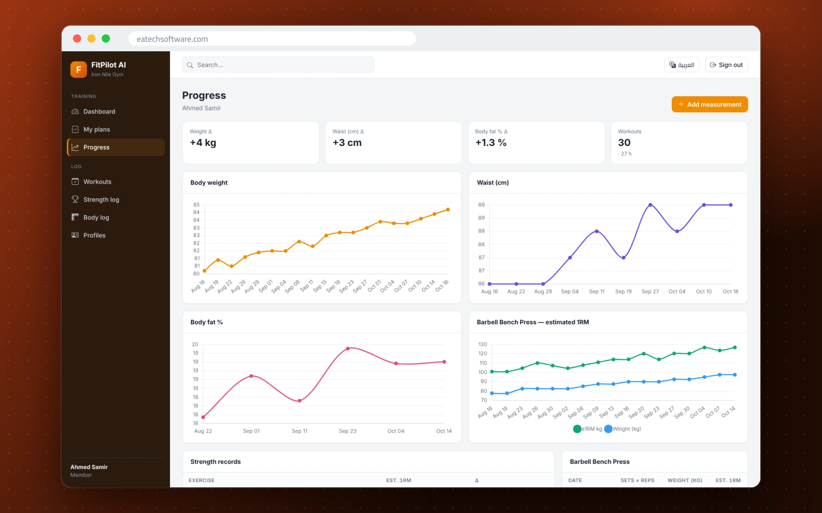Select Progress in the sidebar
The image size is (822, 513).
(116, 147)
